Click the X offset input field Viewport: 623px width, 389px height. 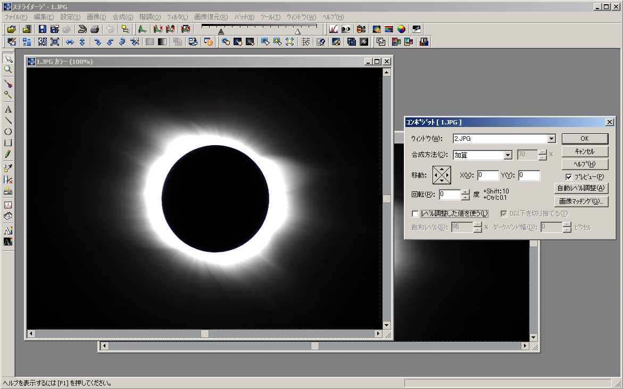click(487, 175)
